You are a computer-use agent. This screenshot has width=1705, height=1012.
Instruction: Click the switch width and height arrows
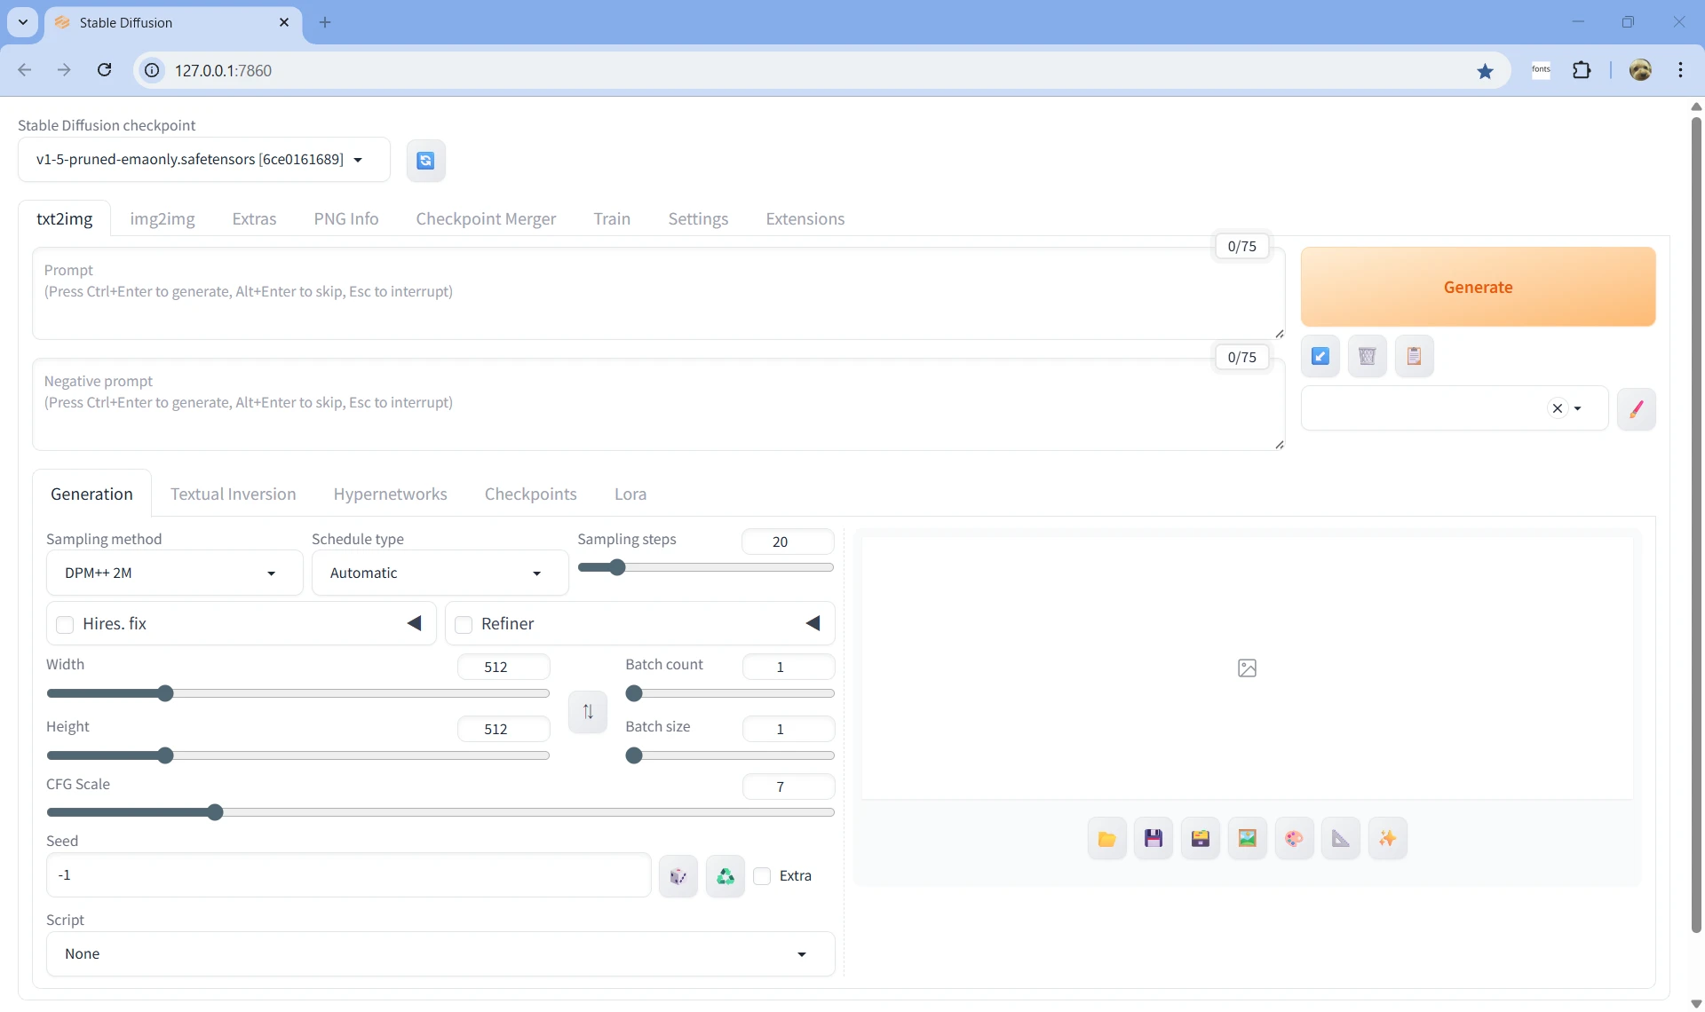tap(588, 711)
